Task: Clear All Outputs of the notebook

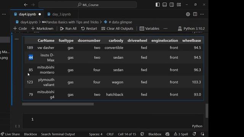Action: (117, 29)
